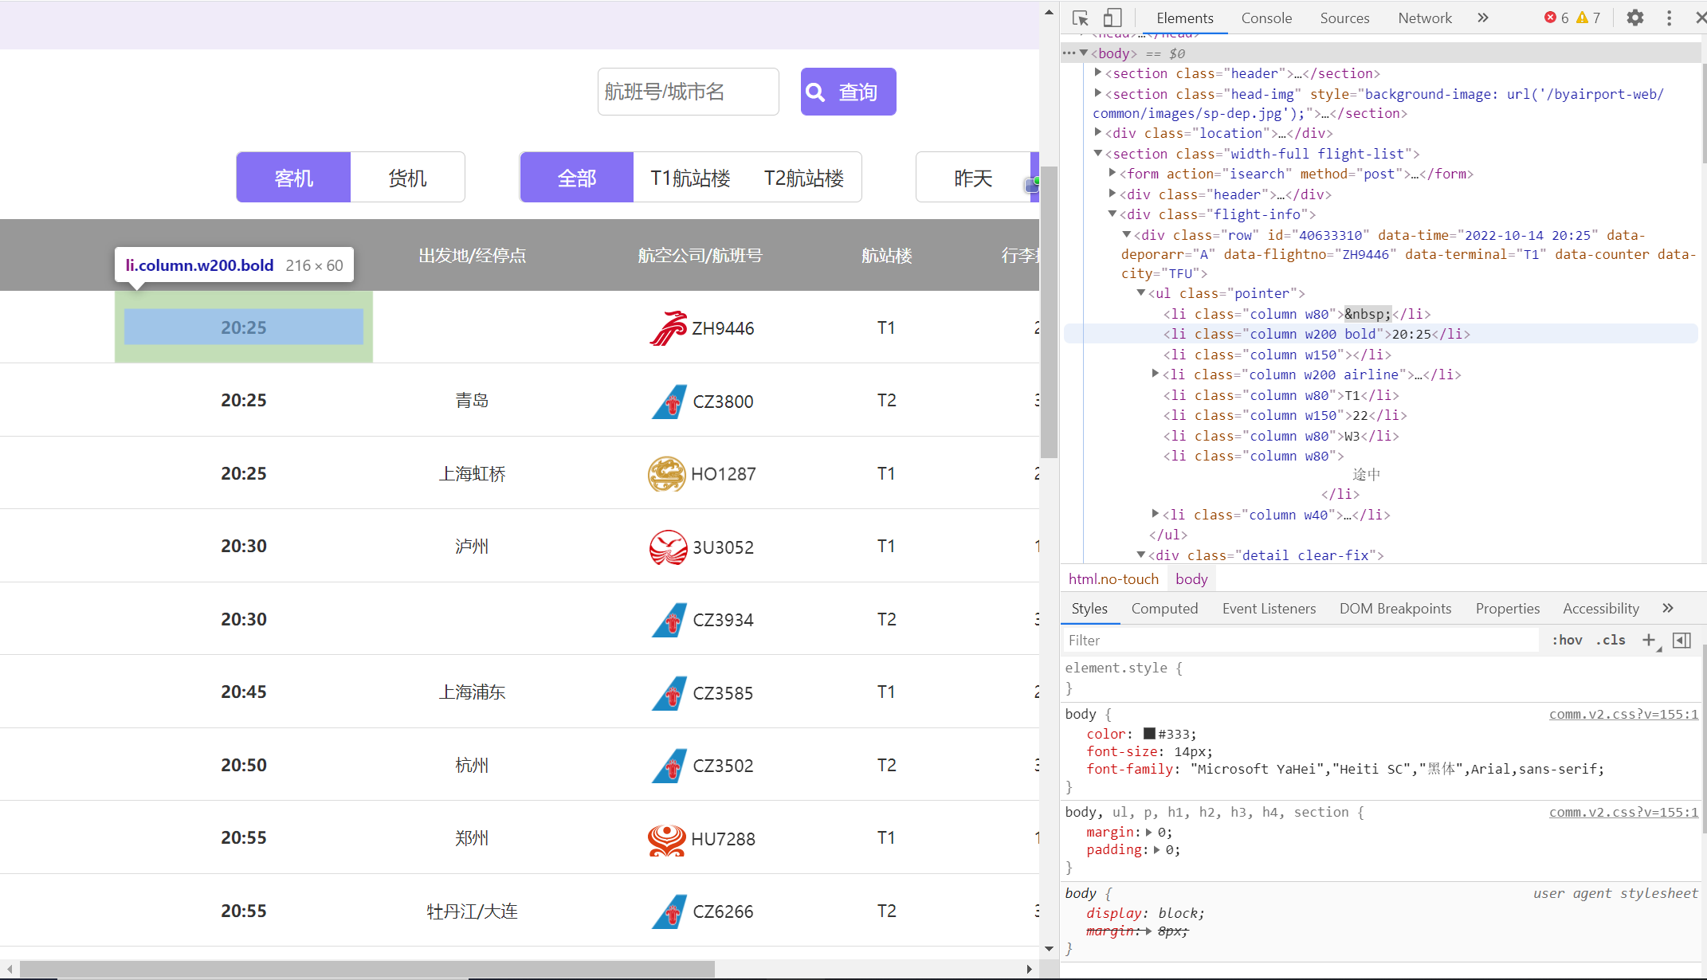Toggle the .cls class editor
The width and height of the screenshot is (1707, 980).
pos(1611,640)
